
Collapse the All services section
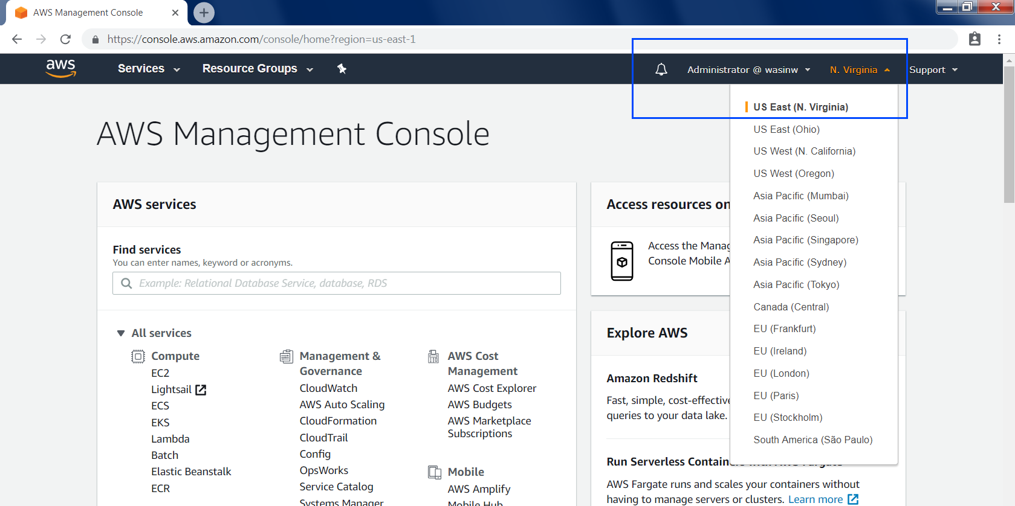(x=121, y=333)
